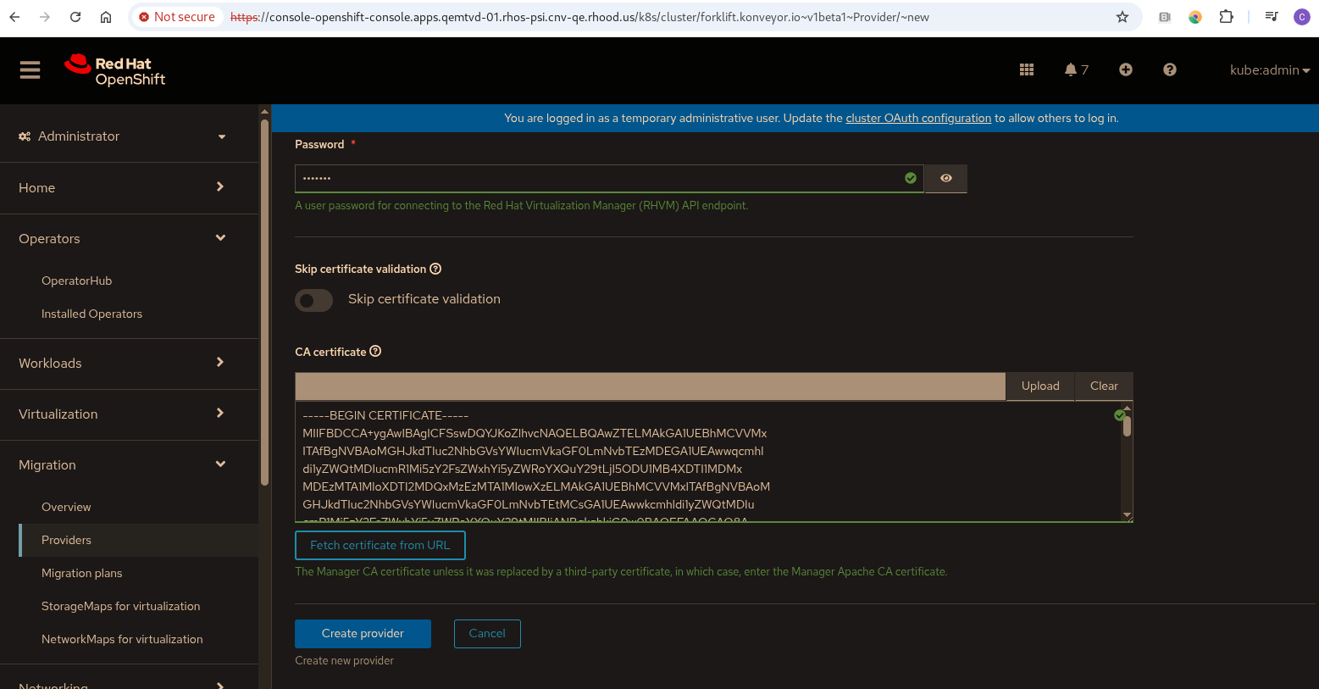Show help for CA certificate

375,351
